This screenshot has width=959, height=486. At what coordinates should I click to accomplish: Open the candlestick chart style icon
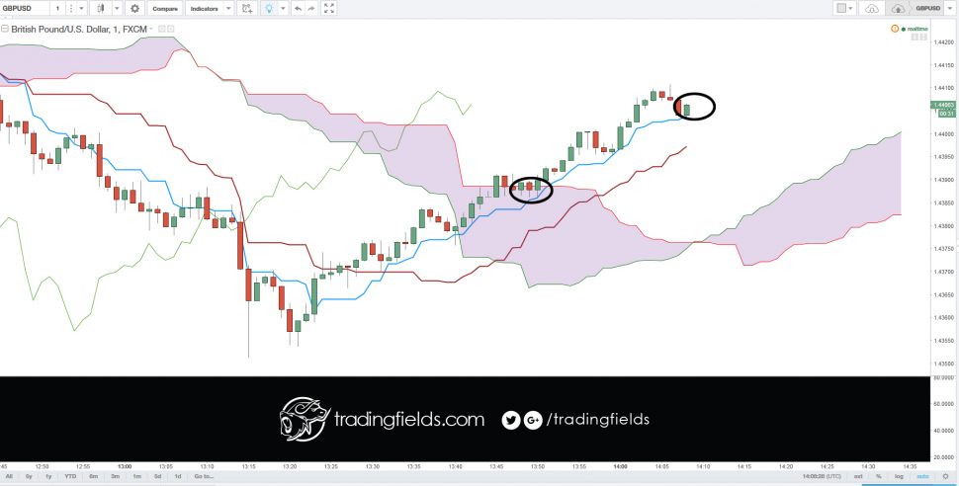click(x=100, y=9)
